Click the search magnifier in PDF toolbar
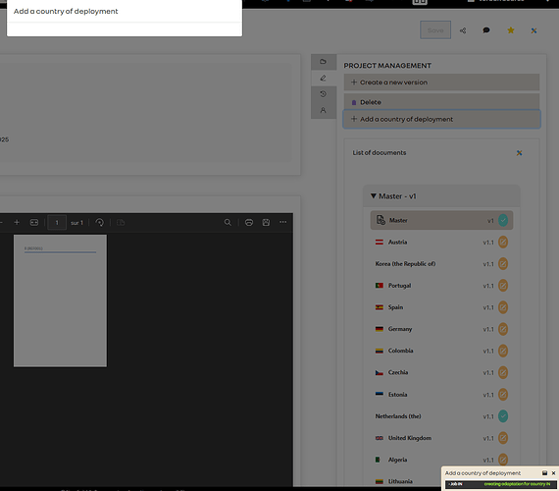This screenshot has width=559, height=491. tap(228, 223)
